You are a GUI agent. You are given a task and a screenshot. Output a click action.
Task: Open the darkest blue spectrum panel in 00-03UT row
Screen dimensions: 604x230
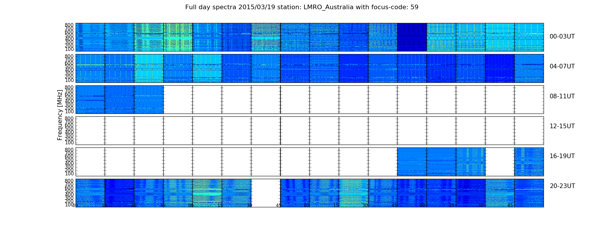[412, 37]
